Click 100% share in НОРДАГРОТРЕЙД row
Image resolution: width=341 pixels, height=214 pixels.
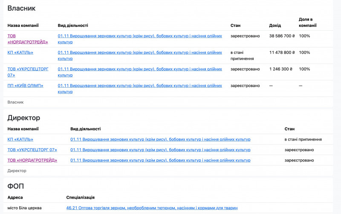coord(304,36)
